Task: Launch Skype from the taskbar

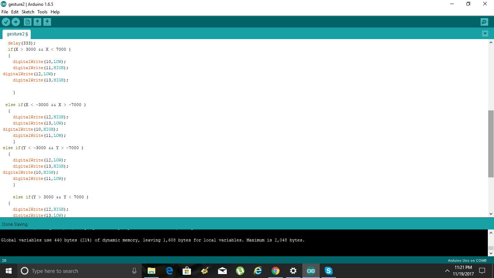Action: (328, 270)
